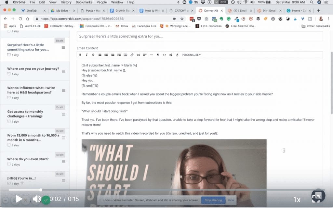Image resolution: width=333 pixels, height=208 pixels.
Task: Select 'From $3,000 a month to $6,000' email
Action: pyautogui.click(x=35, y=140)
